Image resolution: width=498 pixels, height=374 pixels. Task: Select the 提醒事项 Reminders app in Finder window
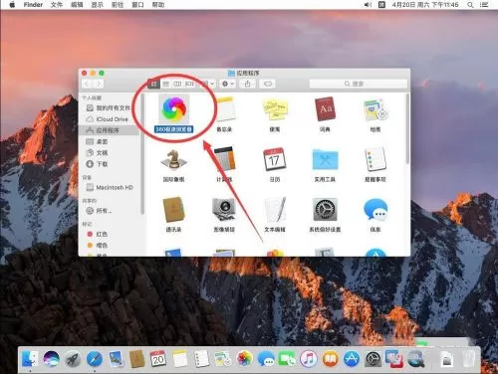click(x=375, y=159)
